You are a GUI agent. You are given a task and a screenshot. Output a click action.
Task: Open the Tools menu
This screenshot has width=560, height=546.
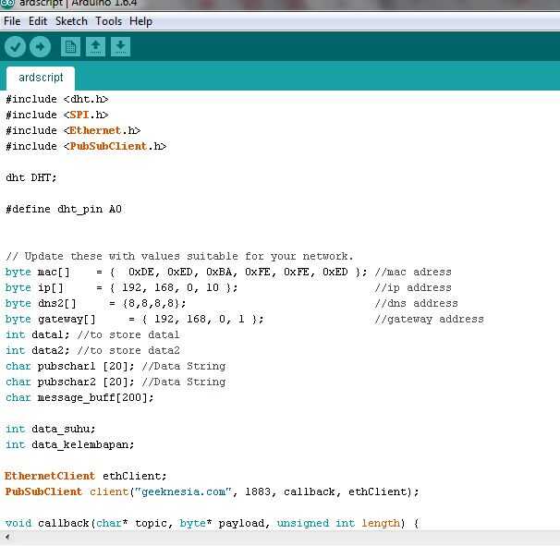click(x=108, y=21)
